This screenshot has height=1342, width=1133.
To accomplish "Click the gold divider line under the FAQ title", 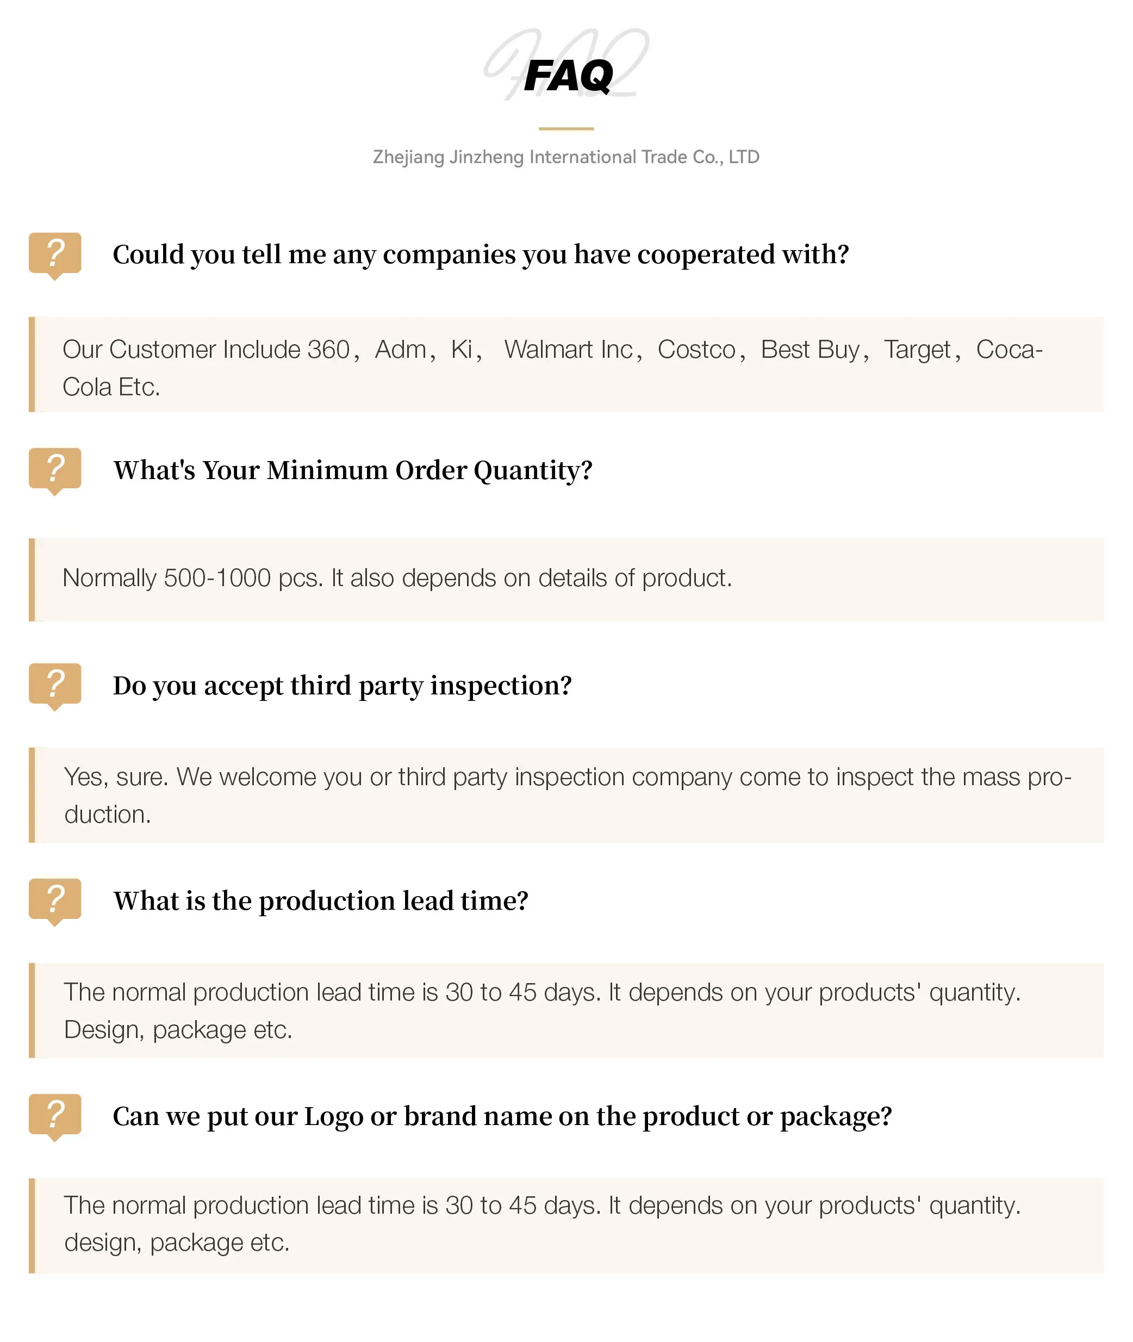I will (x=566, y=128).
